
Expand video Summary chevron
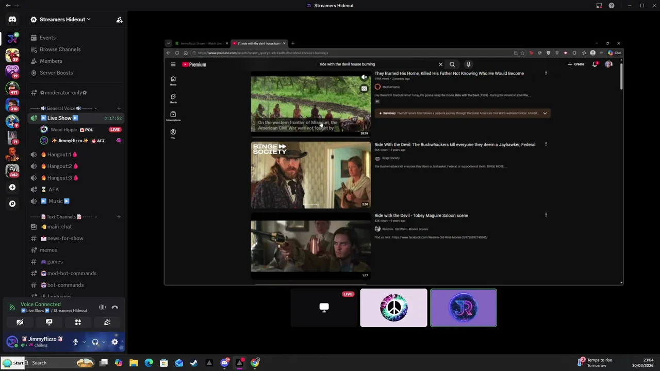pyautogui.click(x=545, y=113)
